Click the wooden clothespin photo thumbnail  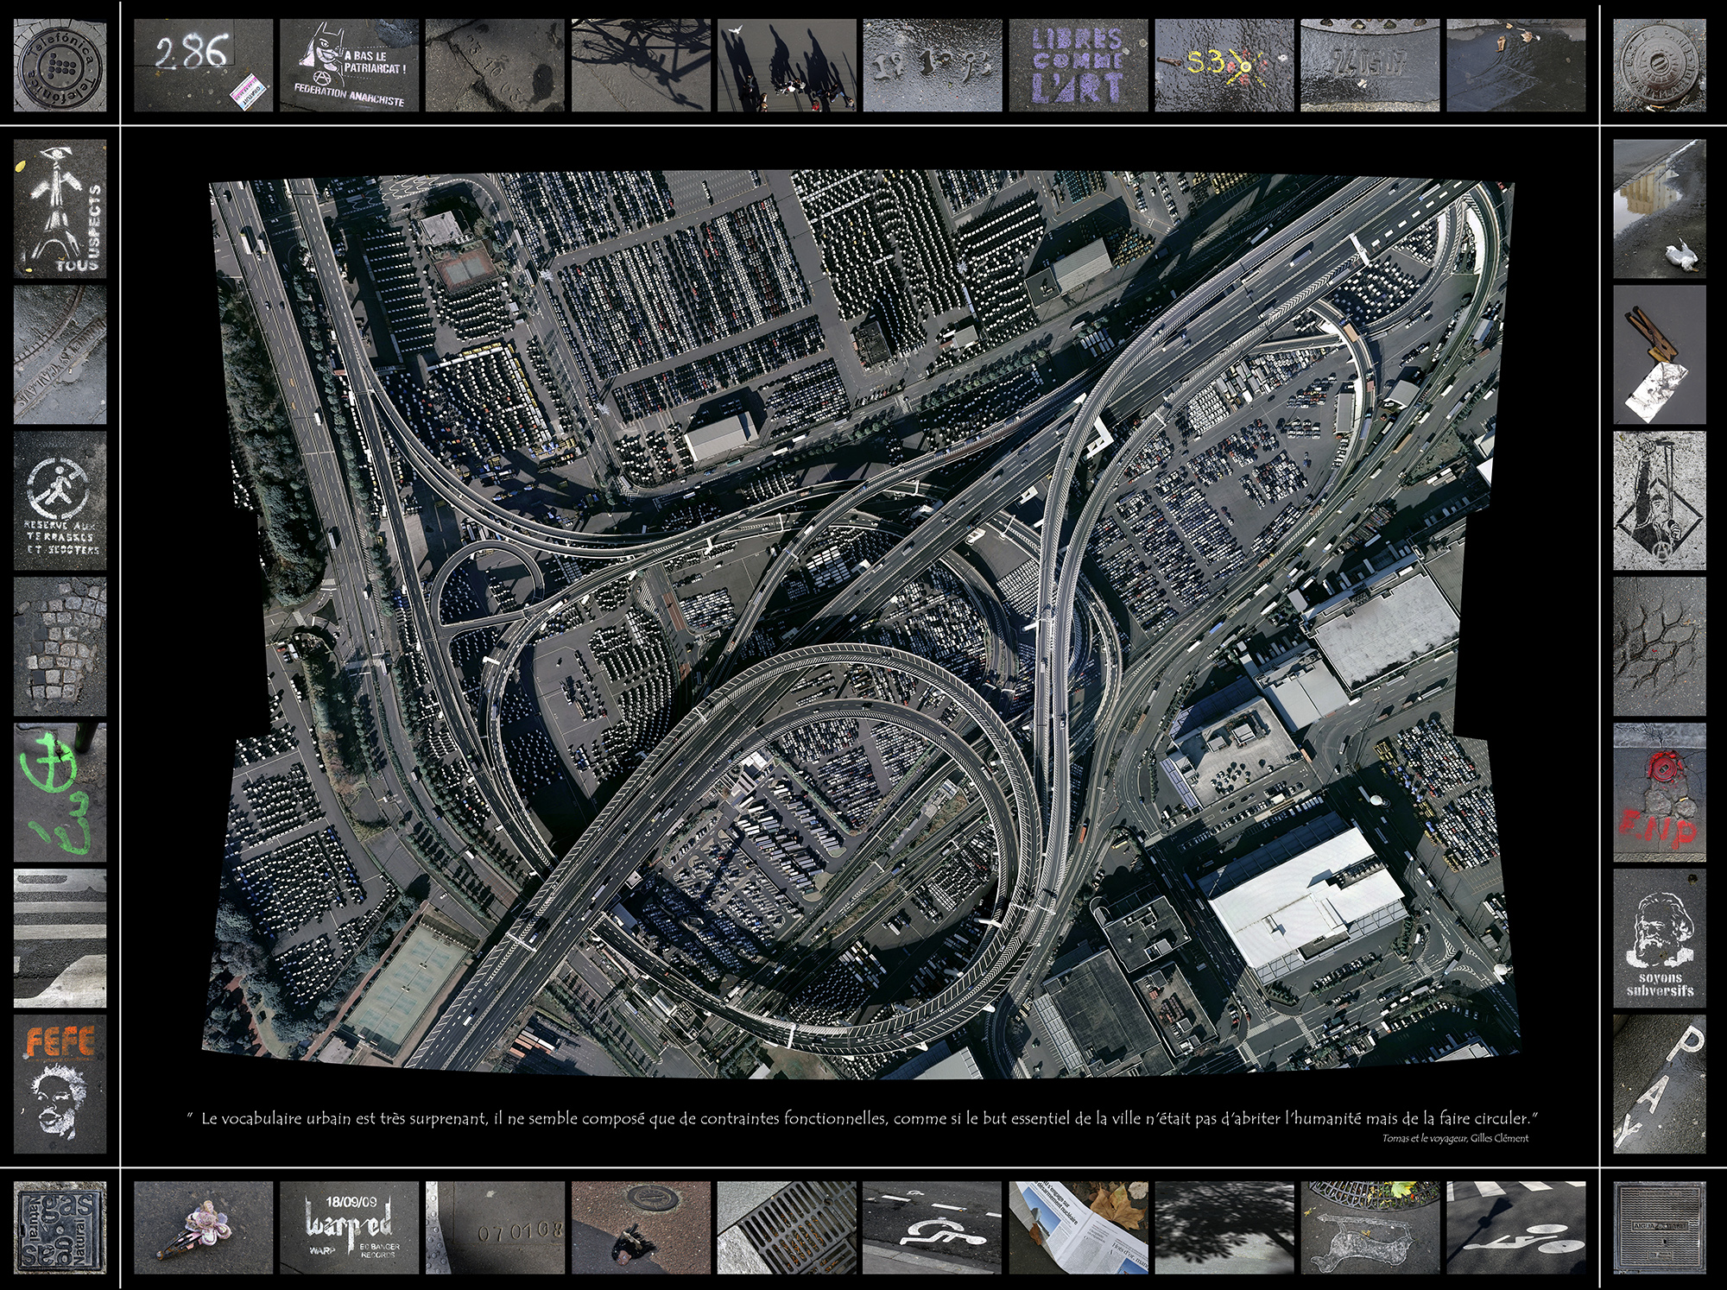point(1659,355)
